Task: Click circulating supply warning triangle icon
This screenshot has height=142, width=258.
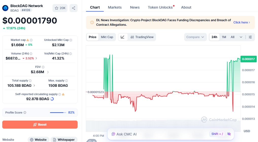Action: coord(63,94)
